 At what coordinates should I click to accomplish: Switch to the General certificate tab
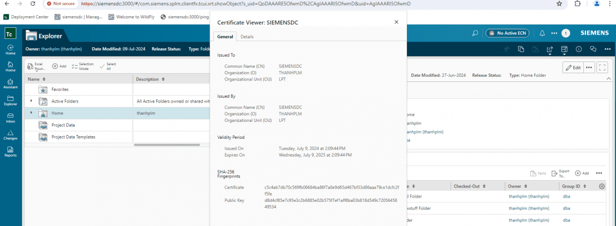pos(225,36)
